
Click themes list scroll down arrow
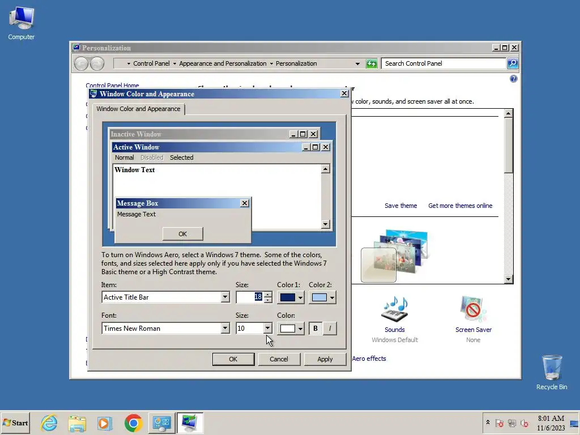pyautogui.click(x=509, y=279)
